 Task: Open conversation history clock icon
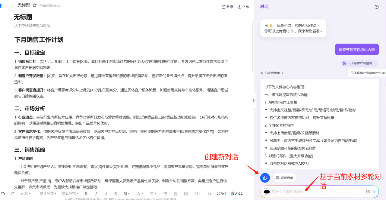click(x=376, y=7)
